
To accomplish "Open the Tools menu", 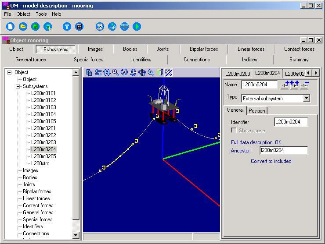I will [x=41, y=14].
